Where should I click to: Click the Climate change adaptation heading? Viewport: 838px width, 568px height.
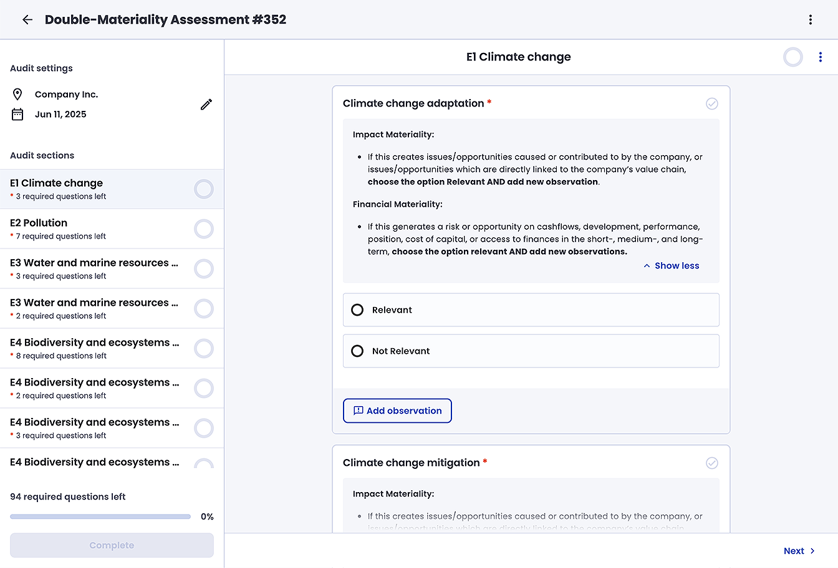413,103
